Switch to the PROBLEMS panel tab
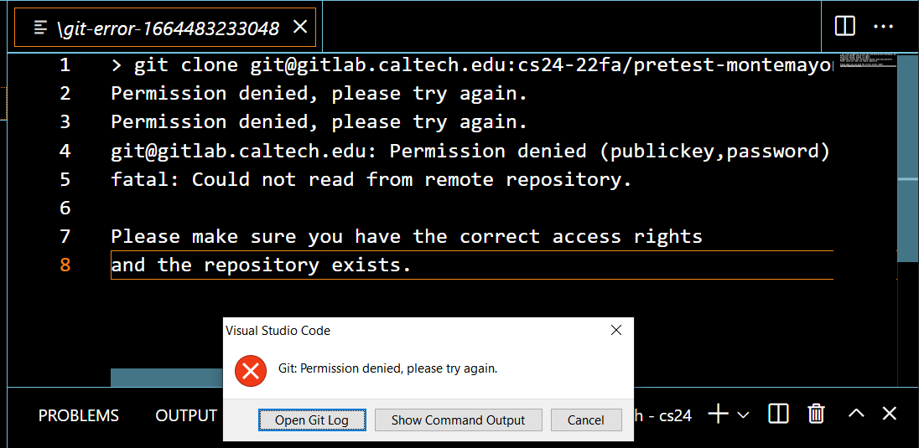Screen dimensions: 919x448 point(79,415)
